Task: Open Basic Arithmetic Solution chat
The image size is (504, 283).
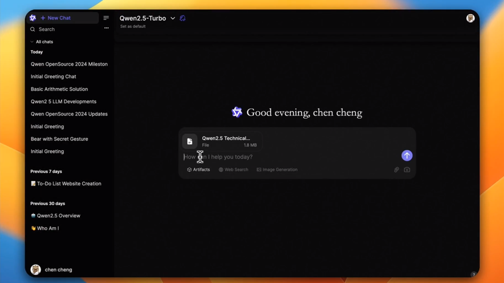Action: (x=59, y=89)
